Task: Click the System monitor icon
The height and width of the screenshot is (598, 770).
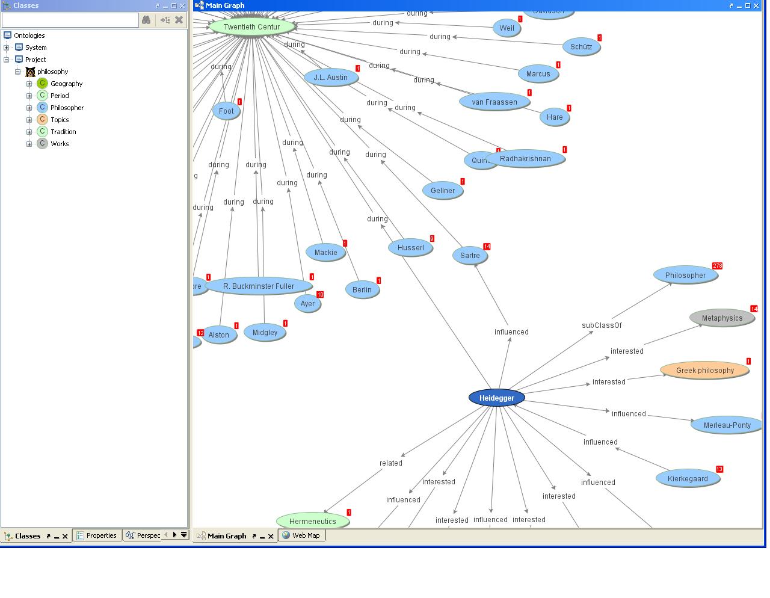Action: point(19,48)
